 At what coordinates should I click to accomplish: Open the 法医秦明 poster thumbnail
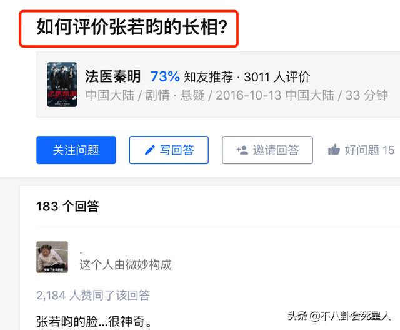pyautogui.click(x=62, y=85)
